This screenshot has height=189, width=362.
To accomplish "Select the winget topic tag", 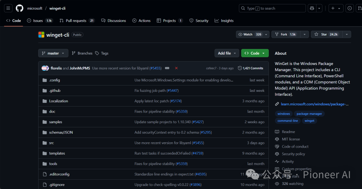I will (x=309, y=121).
